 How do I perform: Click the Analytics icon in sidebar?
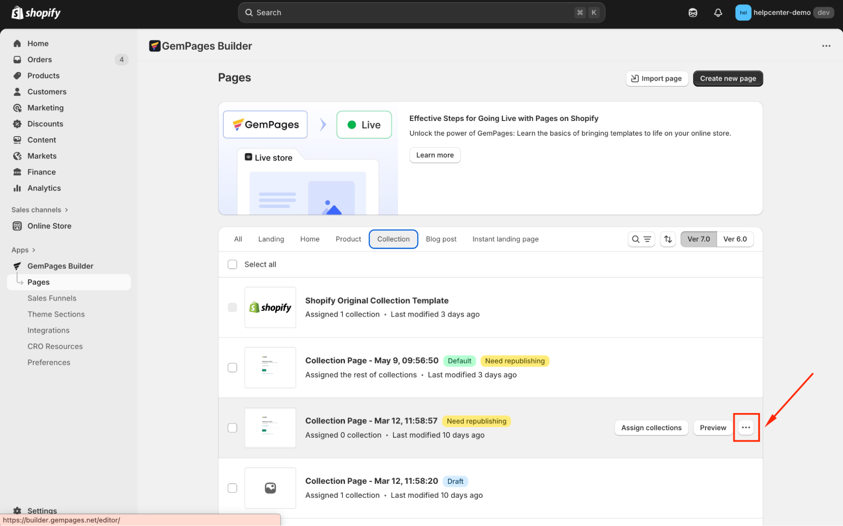pyautogui.click(x=17, y=188)
